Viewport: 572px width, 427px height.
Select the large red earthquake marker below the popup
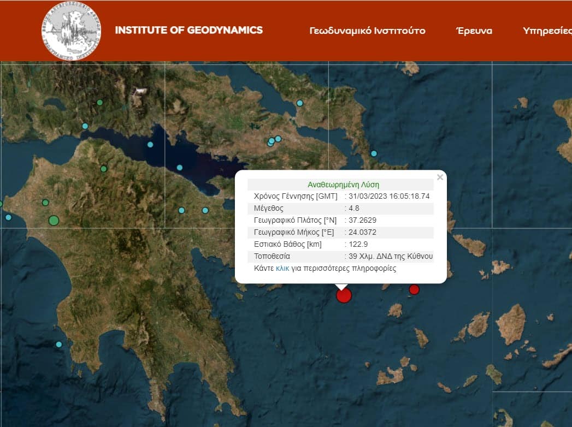coord(344,295)
